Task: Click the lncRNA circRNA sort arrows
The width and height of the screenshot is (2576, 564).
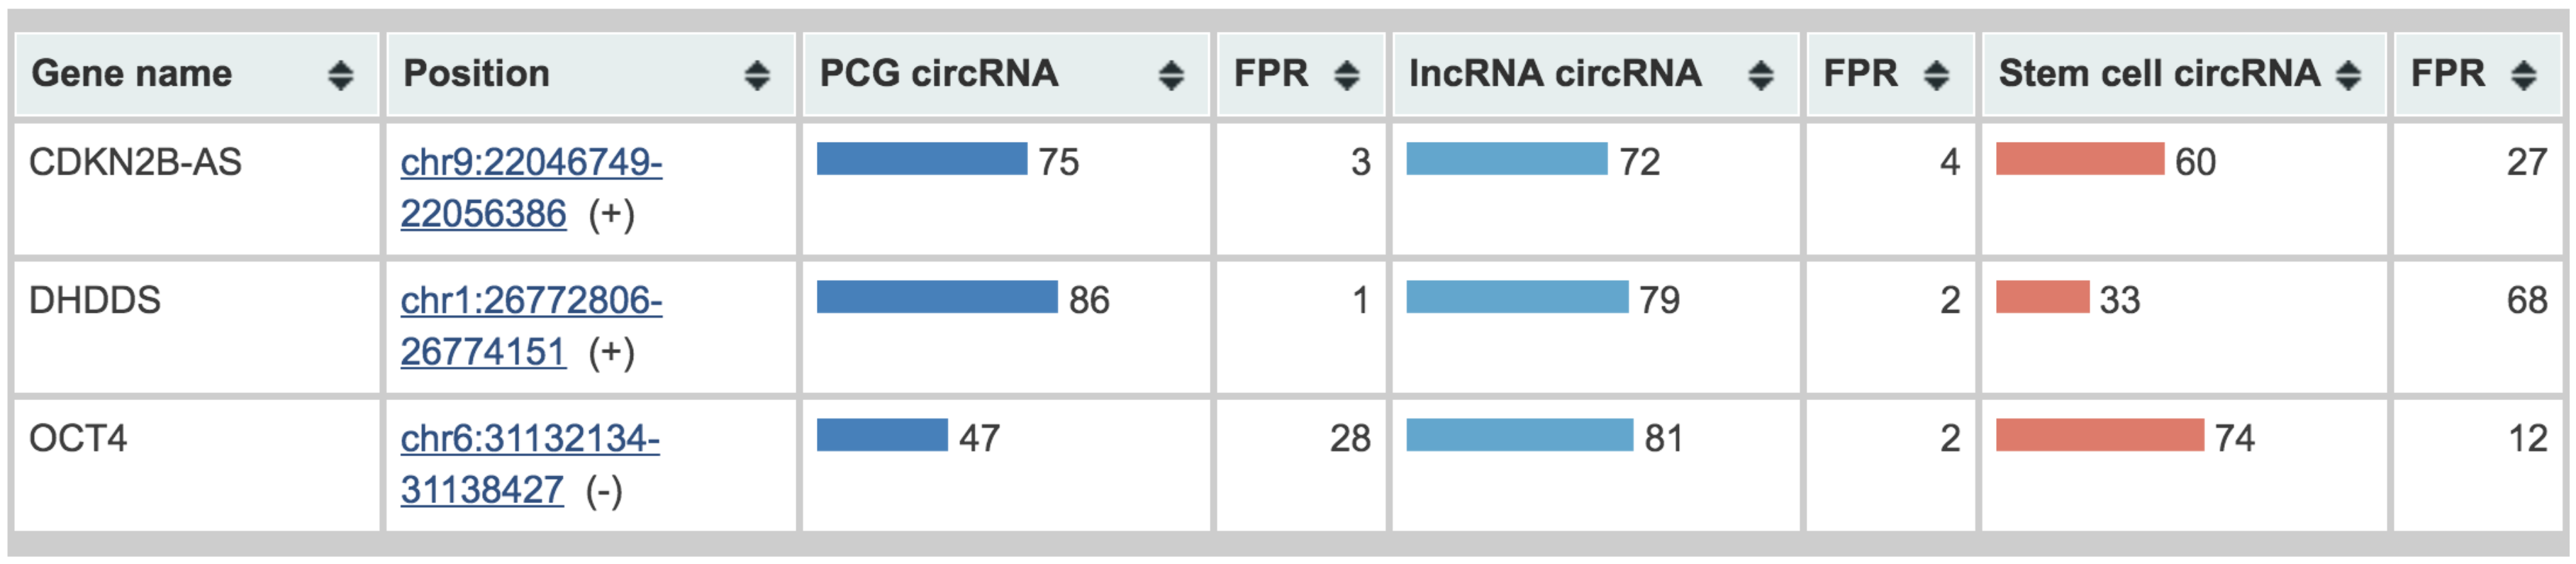Action: click(1760, 75)
